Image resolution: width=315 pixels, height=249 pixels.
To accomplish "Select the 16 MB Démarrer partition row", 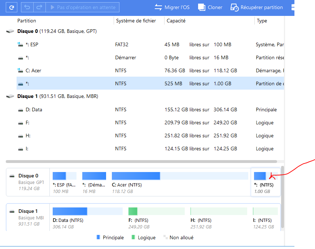I will click(150, 57).
